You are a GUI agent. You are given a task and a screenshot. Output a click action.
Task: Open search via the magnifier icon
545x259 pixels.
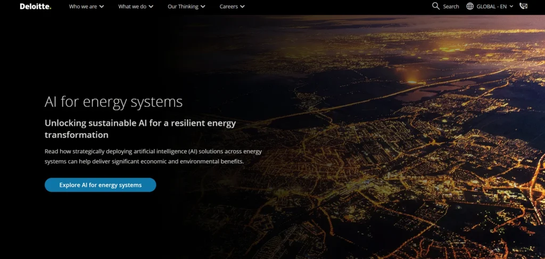(x=436, y=6)
